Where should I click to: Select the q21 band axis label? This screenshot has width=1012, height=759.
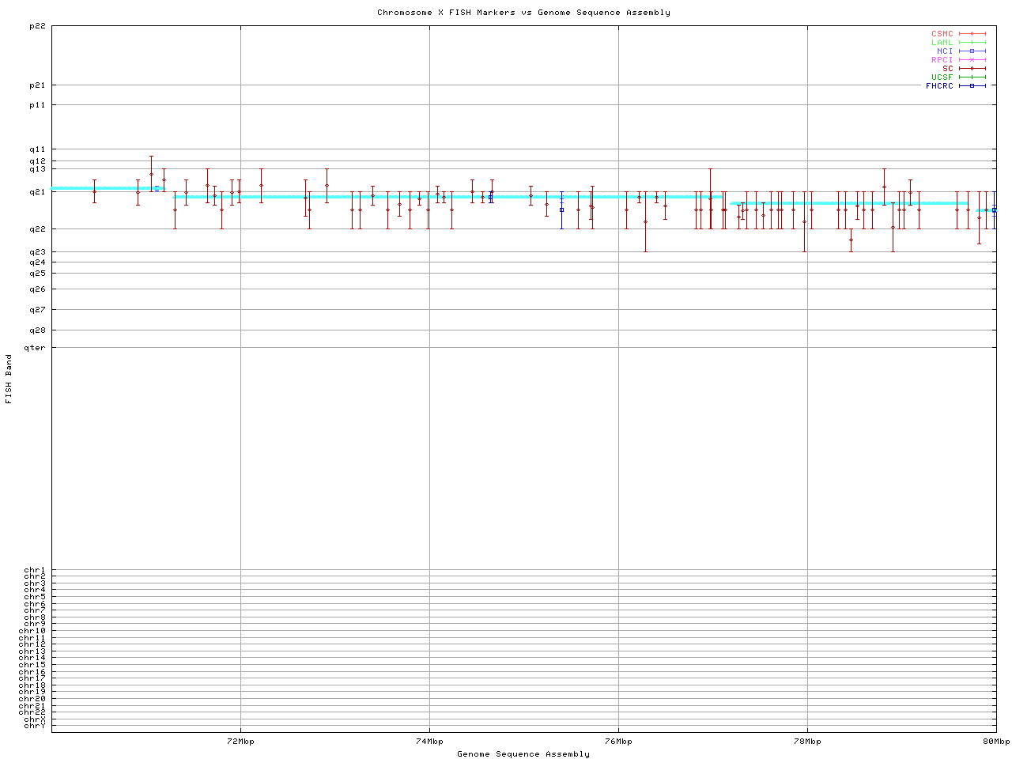[37, 191]
